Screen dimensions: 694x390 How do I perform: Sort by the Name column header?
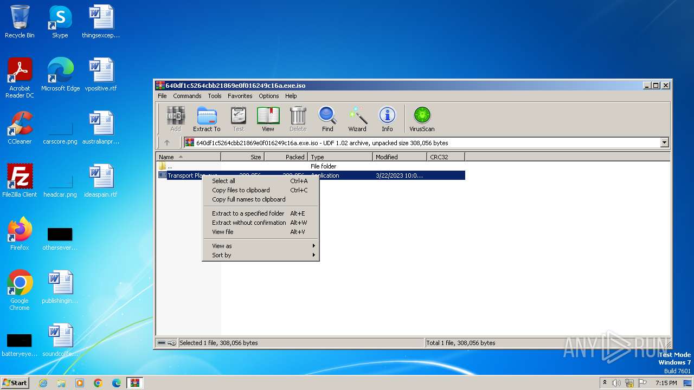point(188,157)
